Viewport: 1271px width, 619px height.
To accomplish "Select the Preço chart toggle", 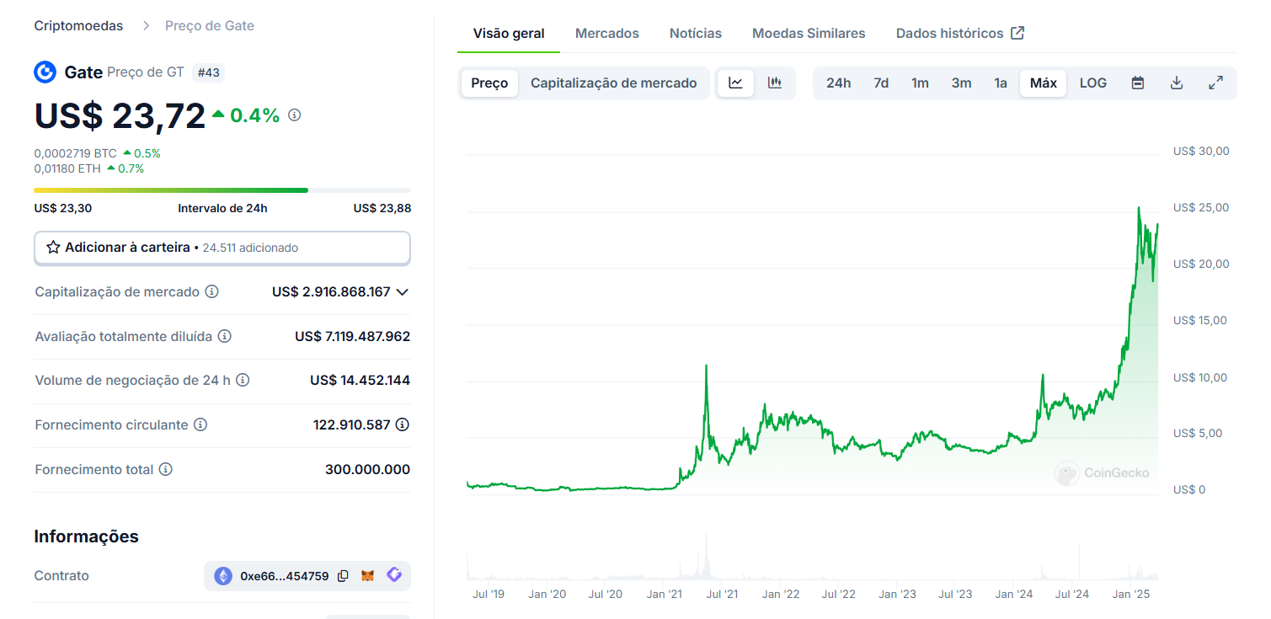I will (489, 83).
